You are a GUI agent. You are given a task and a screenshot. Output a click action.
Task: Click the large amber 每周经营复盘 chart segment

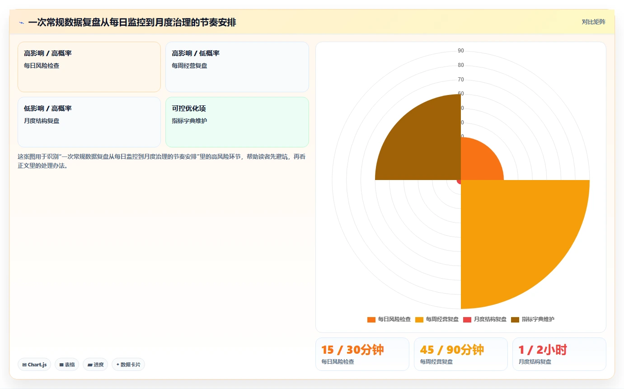515,234
